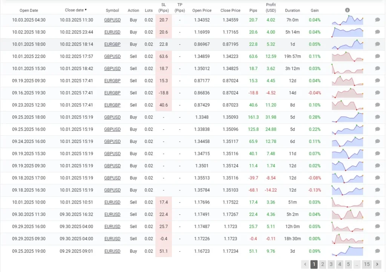Screen dimensions: 386x272
Task: Open comment bubble for 09.18.2025 16:30 GBPUSD trade
Action: tap(377, 190)
